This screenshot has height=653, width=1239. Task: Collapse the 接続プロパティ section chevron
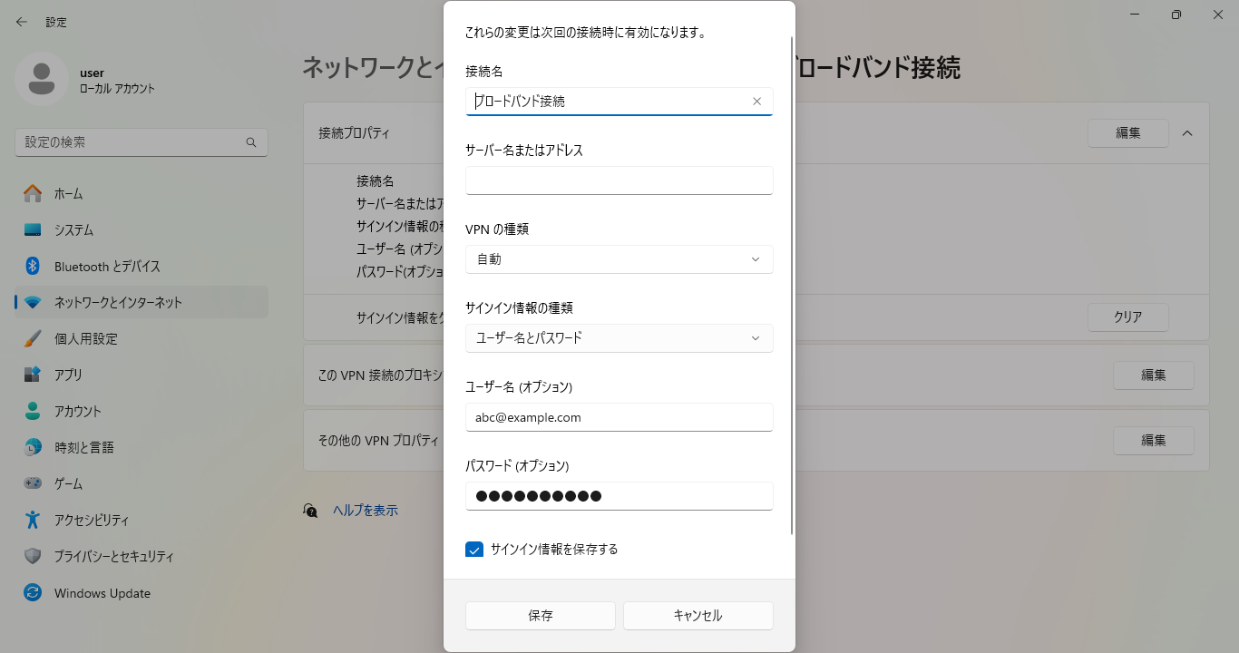pos(1187,133)
